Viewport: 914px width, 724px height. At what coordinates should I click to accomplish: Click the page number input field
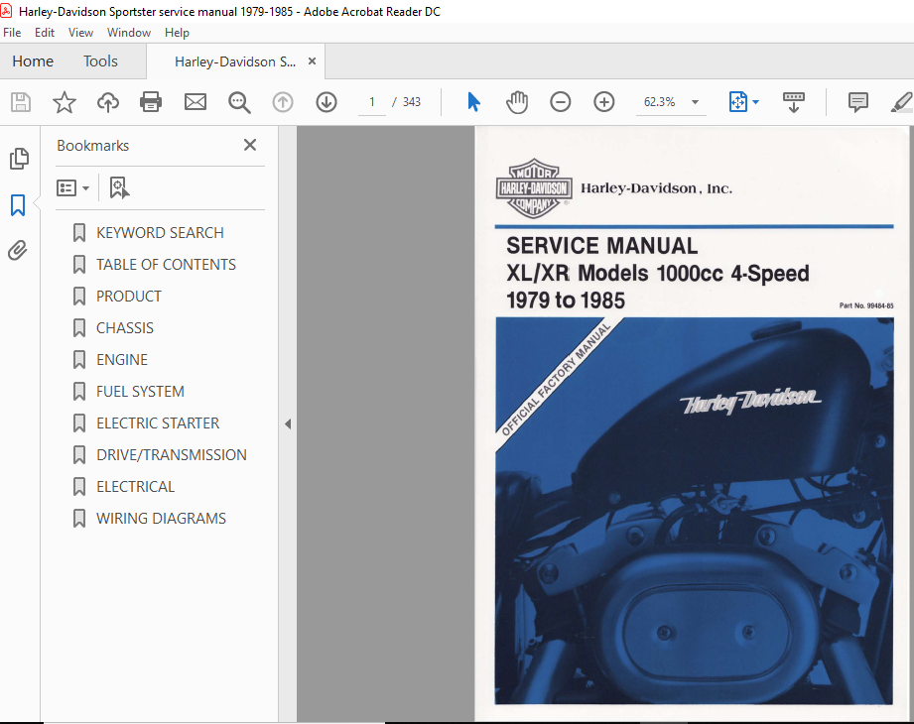coord(372,102)
